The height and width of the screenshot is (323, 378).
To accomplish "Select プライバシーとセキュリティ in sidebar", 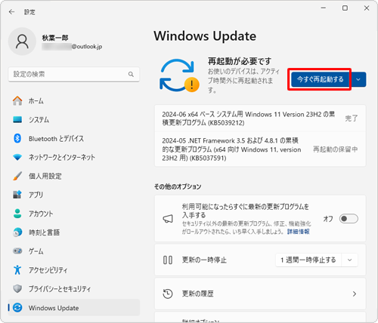I will click(x=74, y=288).
